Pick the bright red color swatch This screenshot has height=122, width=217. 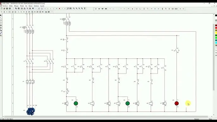pos(216,28)
